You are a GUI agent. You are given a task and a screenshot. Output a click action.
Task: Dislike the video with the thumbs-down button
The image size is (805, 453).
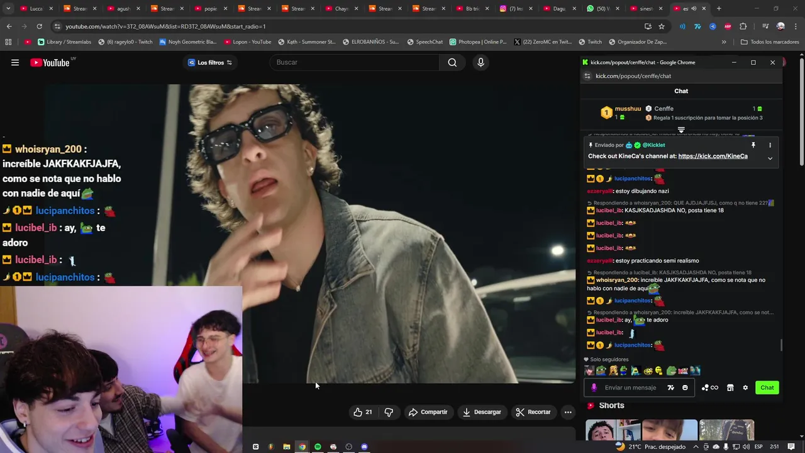[389, 412]
